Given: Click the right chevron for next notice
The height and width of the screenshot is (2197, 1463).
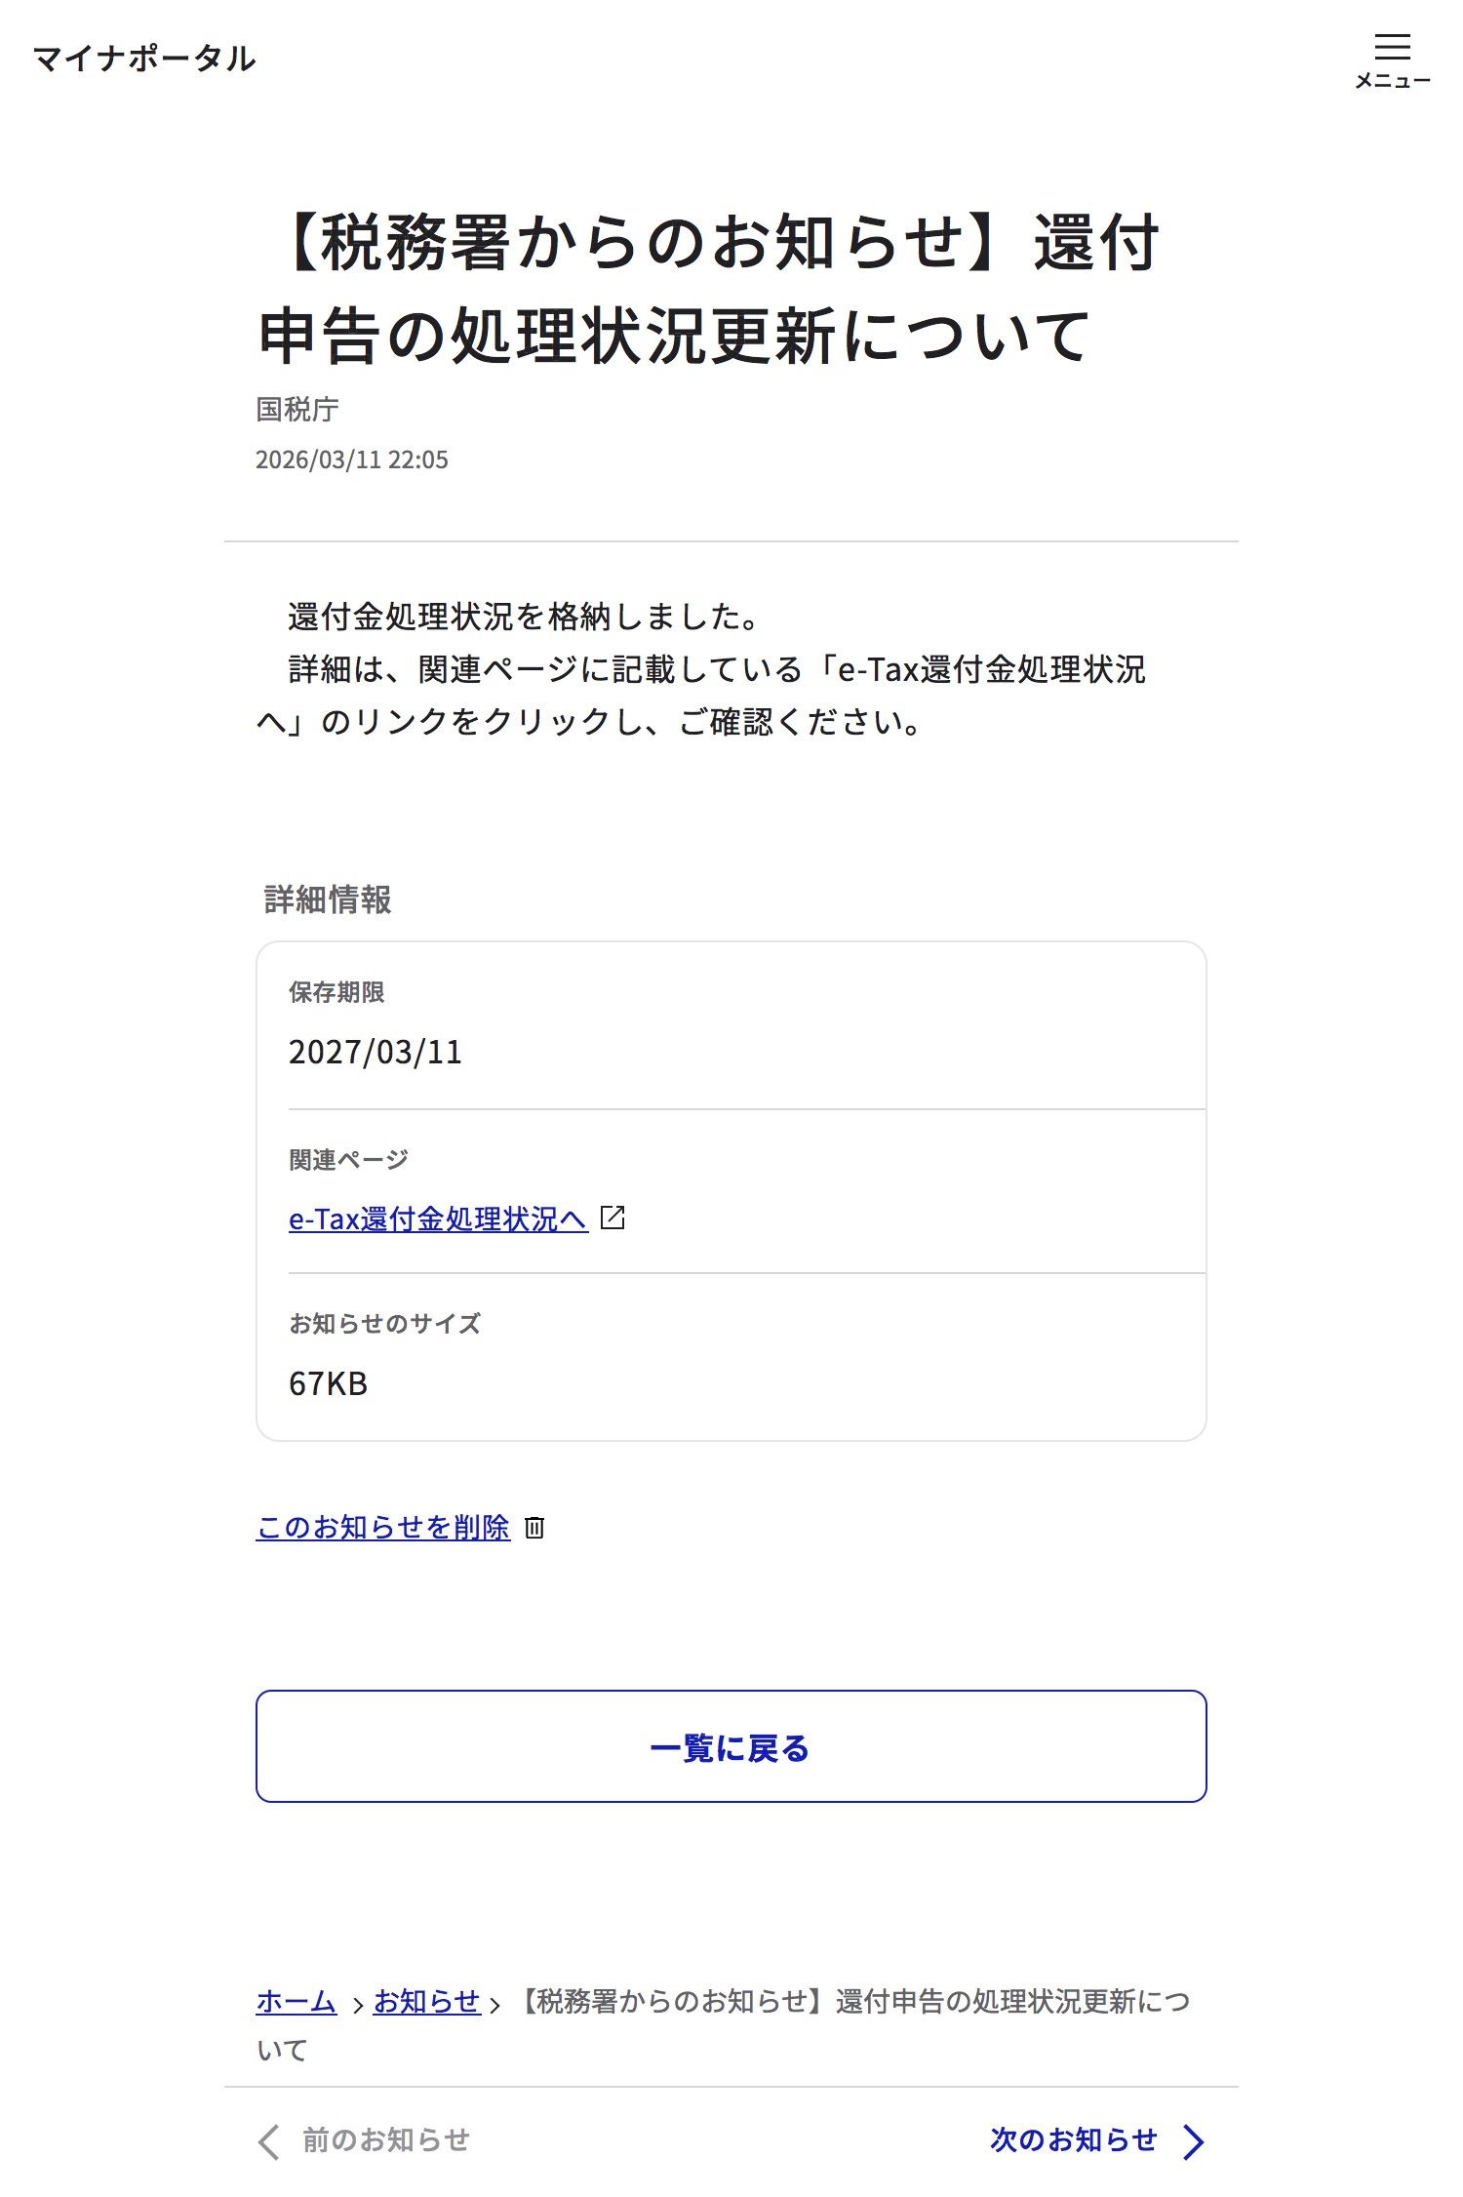Looking at the screenshot, I should 1193,2142.
